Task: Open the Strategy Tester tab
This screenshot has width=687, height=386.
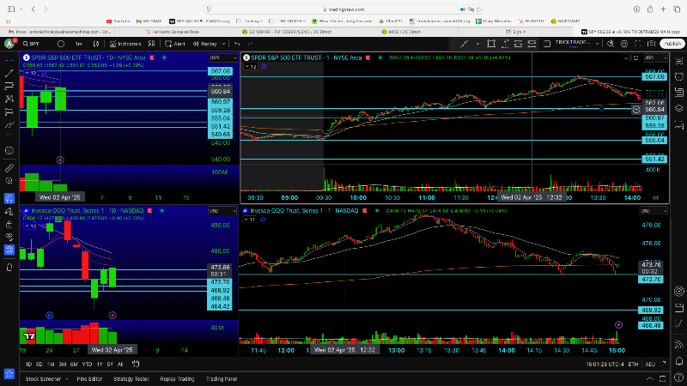Action: 131,379
